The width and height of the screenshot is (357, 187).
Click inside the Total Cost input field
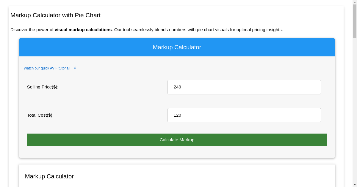coord(244,115)
